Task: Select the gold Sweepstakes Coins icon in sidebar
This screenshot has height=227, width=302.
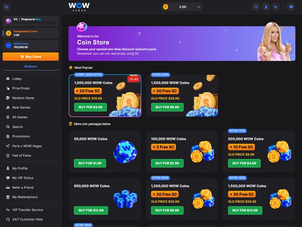Action: click(x=8, y=33)
